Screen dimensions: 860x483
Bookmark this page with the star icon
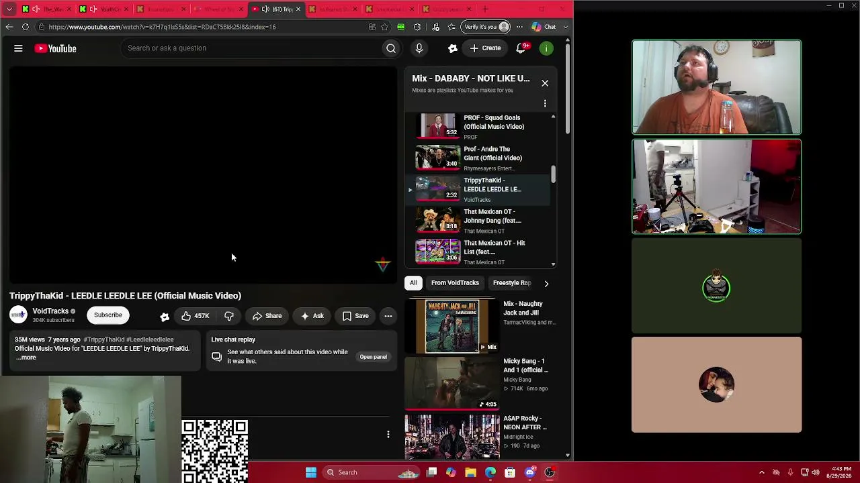click(x=384, y=27)
